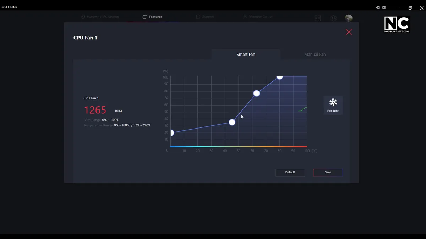The image size is (426, 239).
Task: Select the fan curve point at 0°C
Action: (171, 133)
